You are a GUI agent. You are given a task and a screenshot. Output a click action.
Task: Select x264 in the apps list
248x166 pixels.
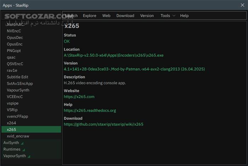click(x=11, y=123)
